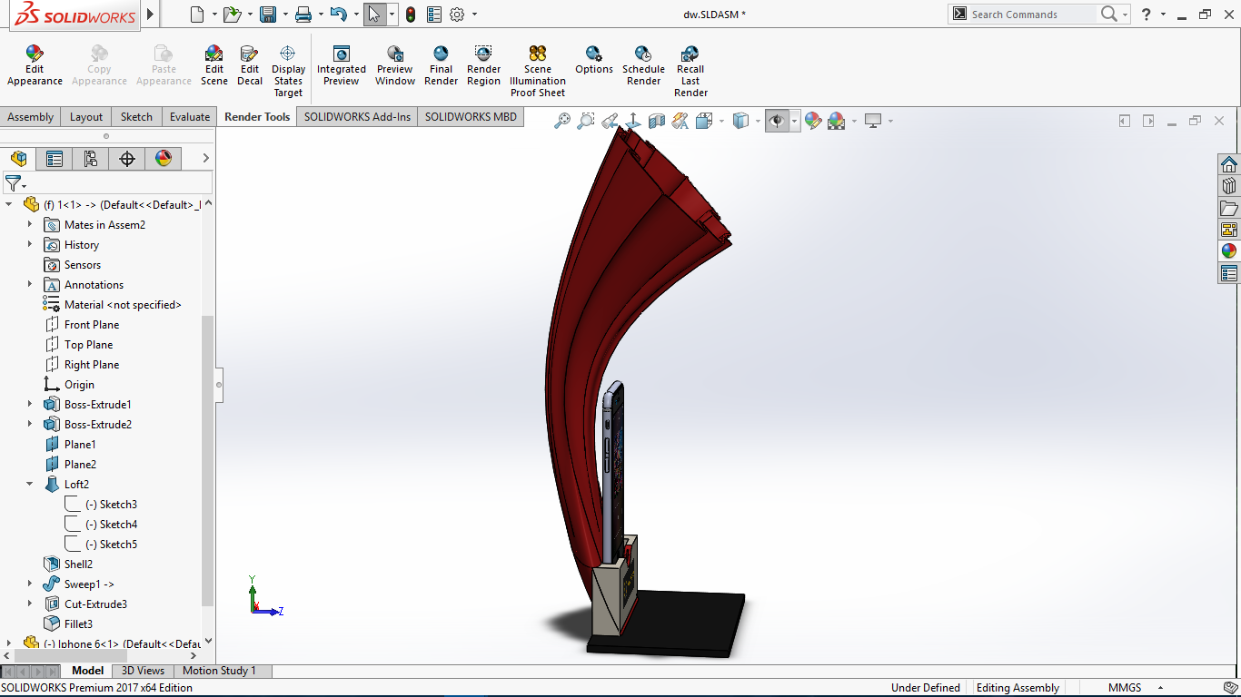The image size is (1241, 697).
Task: Print the document
Action: coord(303,15)
